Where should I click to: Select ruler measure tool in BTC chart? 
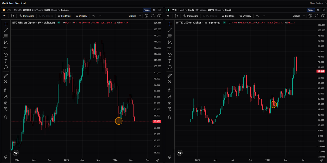(x=5, y=76)
